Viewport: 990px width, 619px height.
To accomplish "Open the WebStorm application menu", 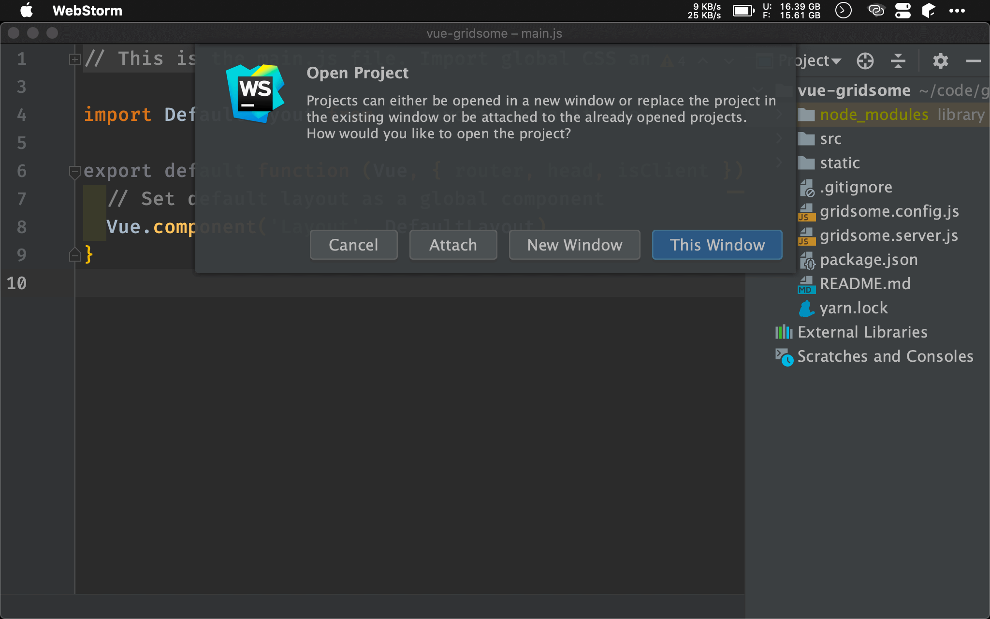I will [87, 11].
